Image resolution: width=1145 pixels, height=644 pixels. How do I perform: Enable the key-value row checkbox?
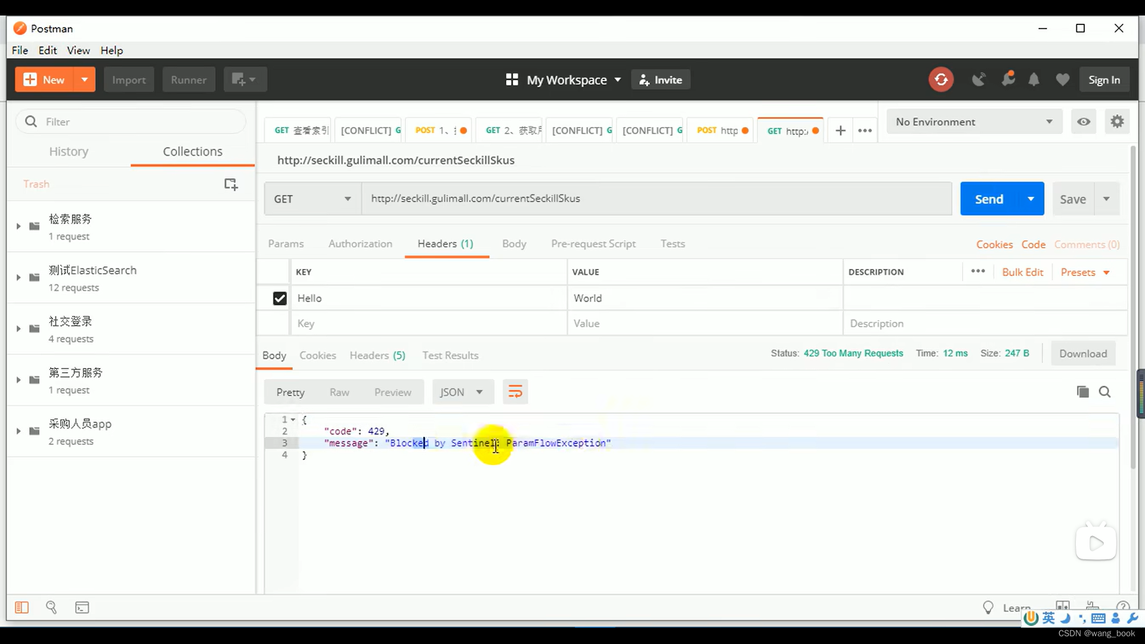(x=281, y=298)
